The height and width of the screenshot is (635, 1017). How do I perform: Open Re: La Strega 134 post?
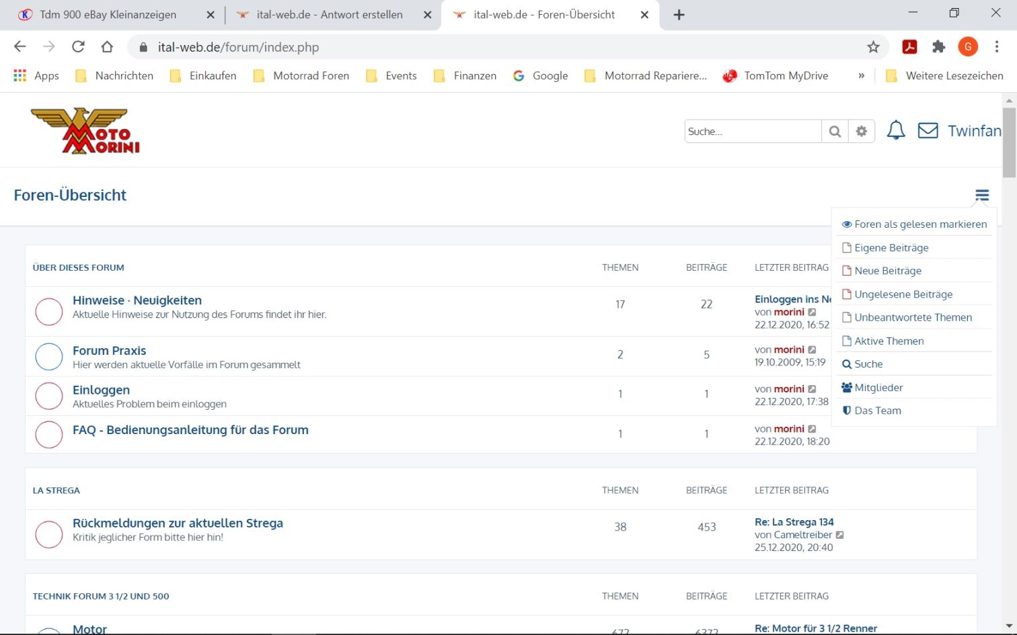click(x=794, y=522)
